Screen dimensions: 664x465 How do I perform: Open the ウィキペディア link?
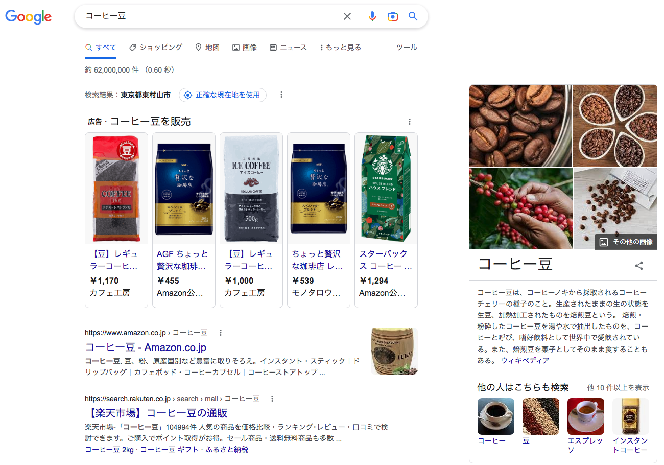click(x=525, y=360)
